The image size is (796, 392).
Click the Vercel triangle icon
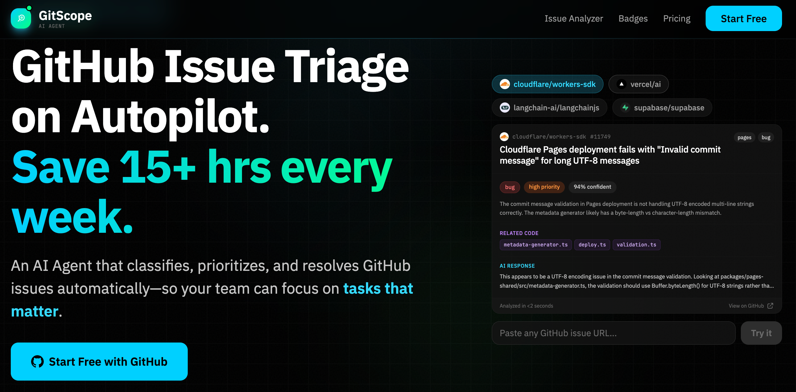[x=622, y=84]
